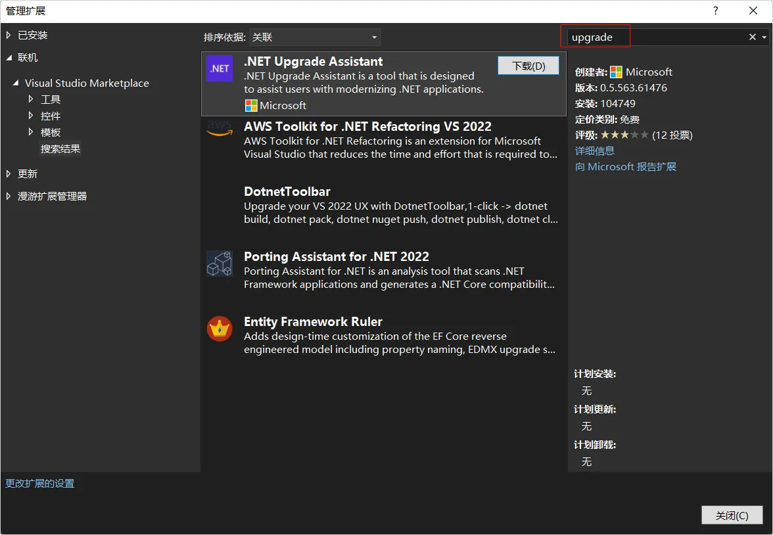Expand the 已安装 tree node

[9, 35]
